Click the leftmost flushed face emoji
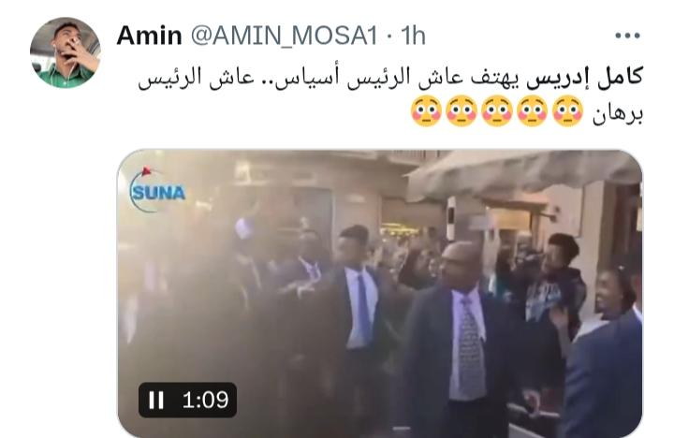 [427, 111]
